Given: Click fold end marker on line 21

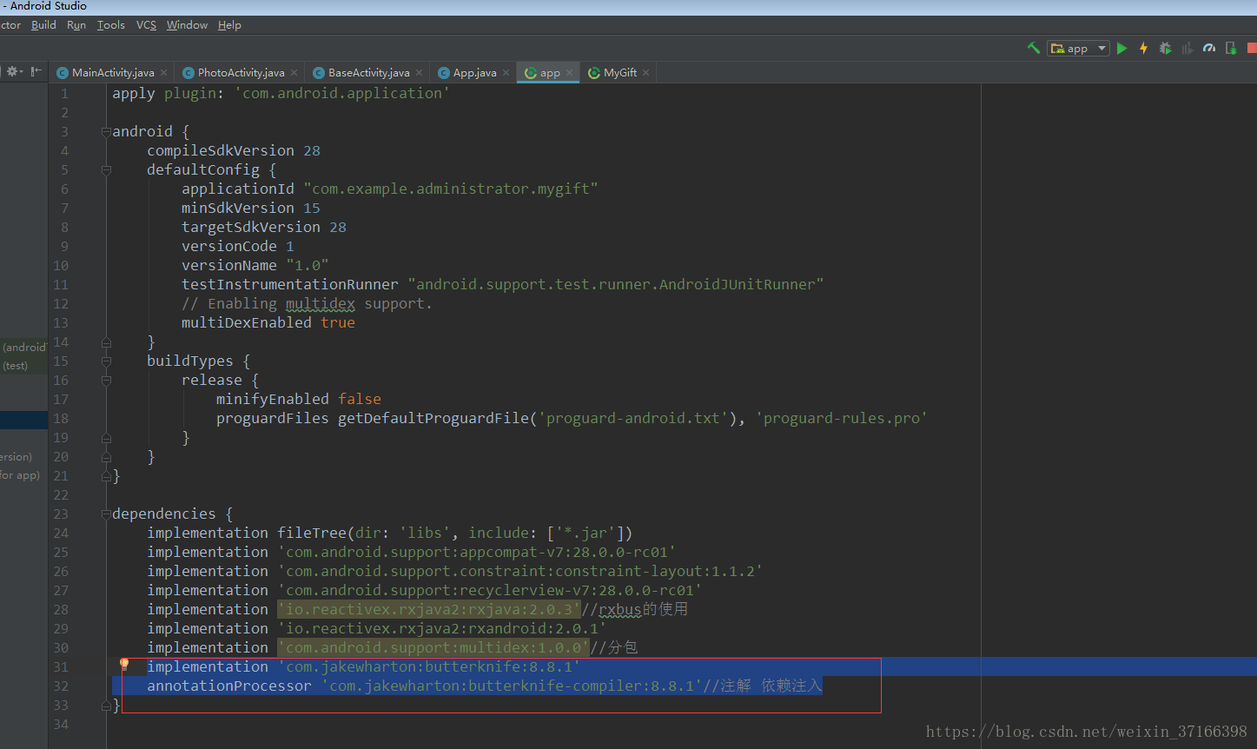Looking at the screenshot, I should 106,476.
